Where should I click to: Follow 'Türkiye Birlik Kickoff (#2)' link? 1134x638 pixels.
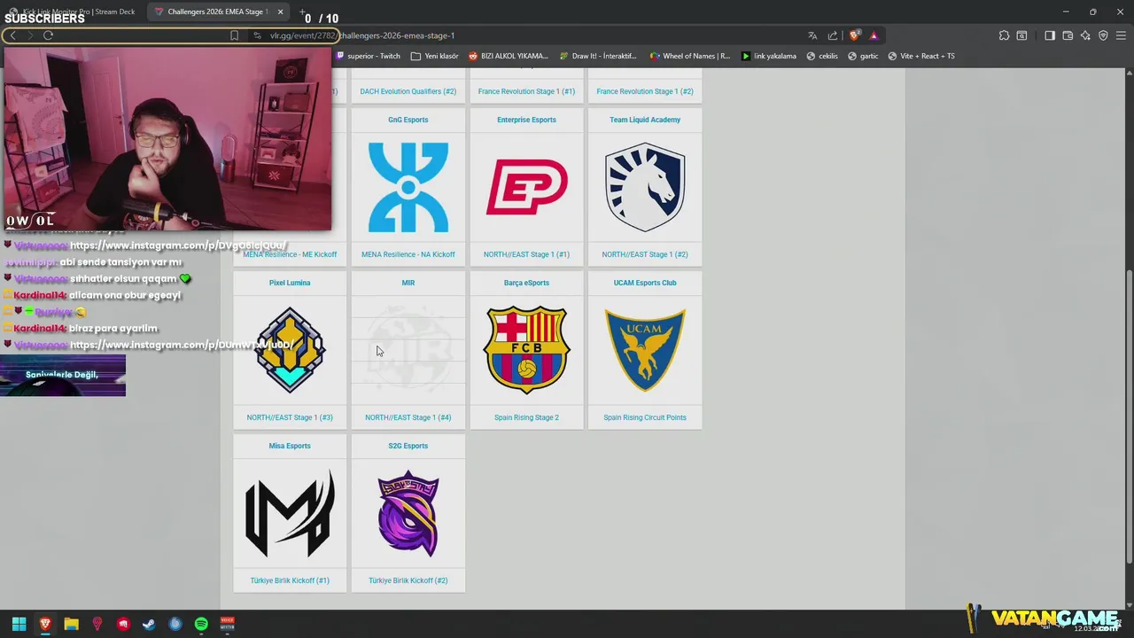click(x=408, y=580)
